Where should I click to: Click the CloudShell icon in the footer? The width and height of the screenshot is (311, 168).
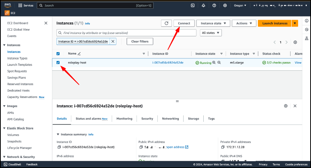pos(6,165)
